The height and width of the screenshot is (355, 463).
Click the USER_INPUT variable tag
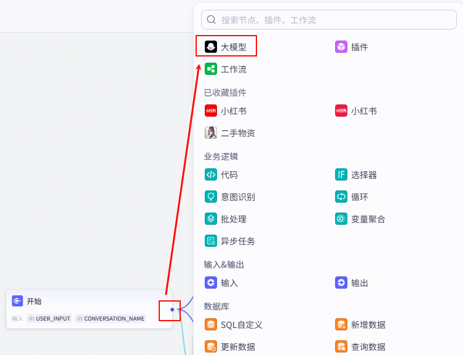[x=49, y=318]
